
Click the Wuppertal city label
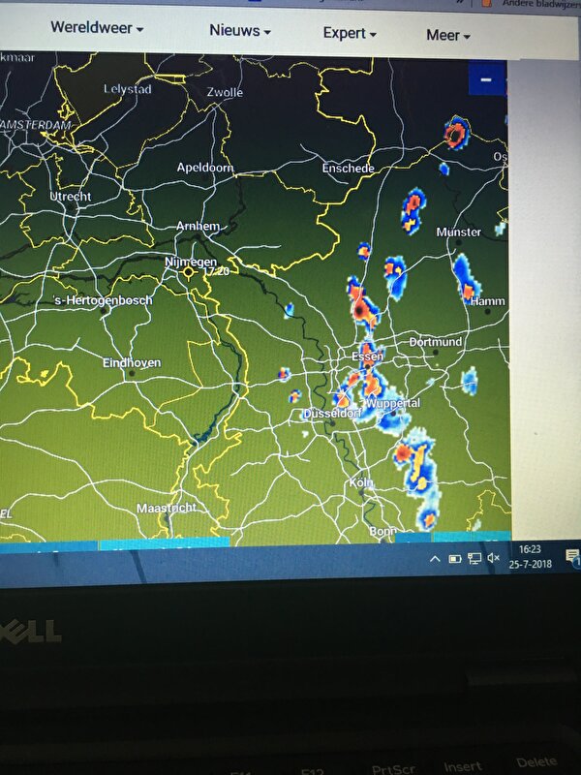(393, 403)
